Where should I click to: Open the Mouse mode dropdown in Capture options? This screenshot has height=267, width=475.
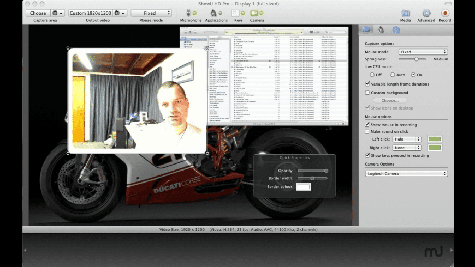tap(422, 52)
